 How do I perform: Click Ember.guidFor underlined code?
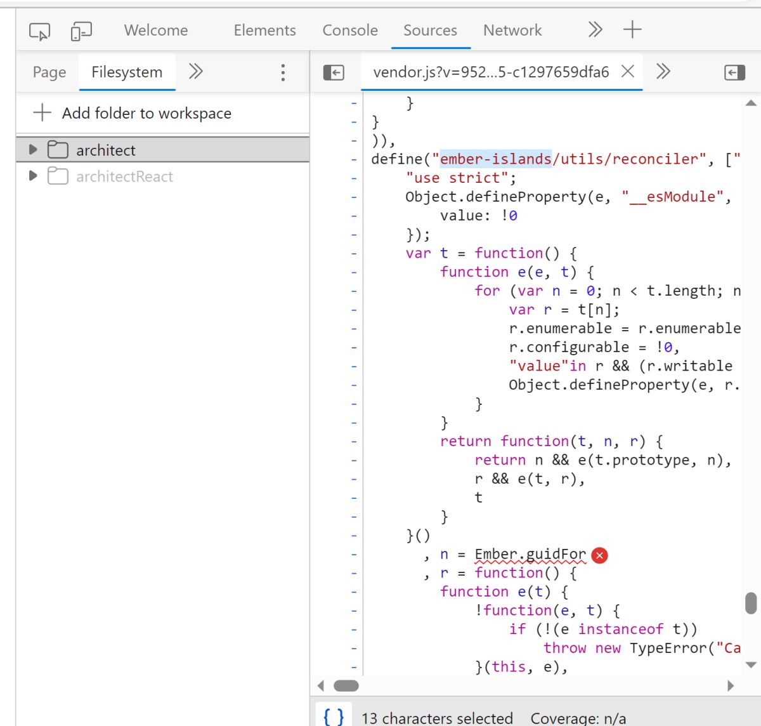(530, 554)
